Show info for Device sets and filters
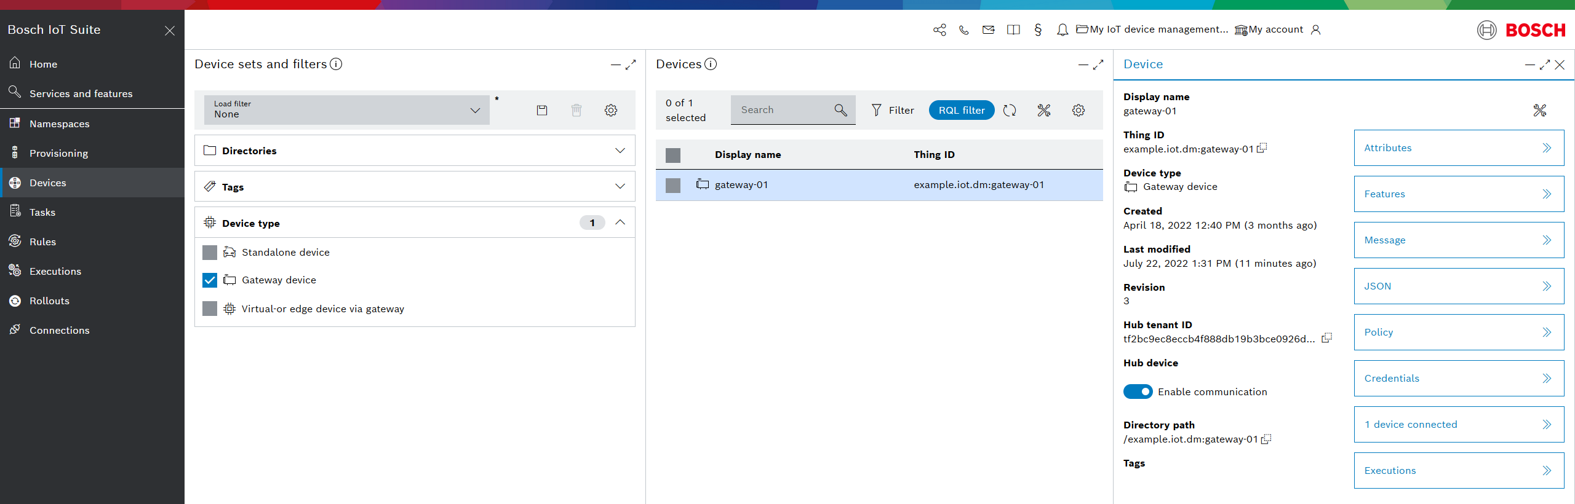This screenshot has width=1575, height=504. 336,64
